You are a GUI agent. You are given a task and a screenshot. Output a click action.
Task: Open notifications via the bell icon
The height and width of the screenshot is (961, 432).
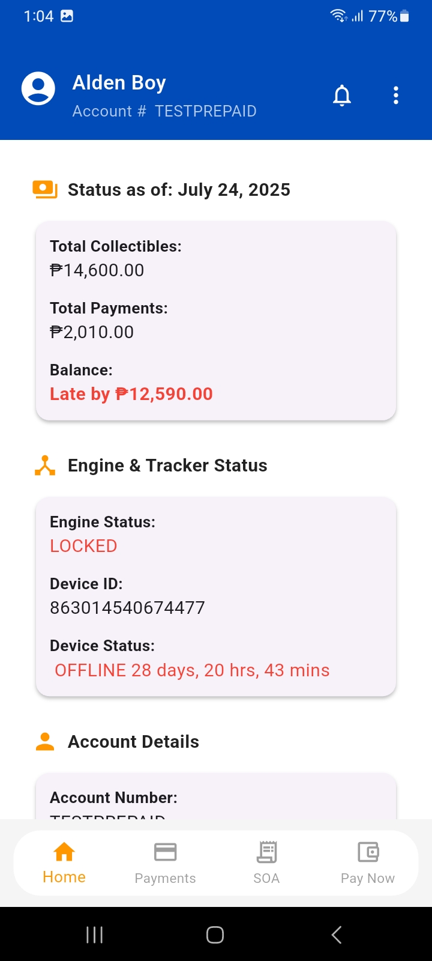click(342, 95)
